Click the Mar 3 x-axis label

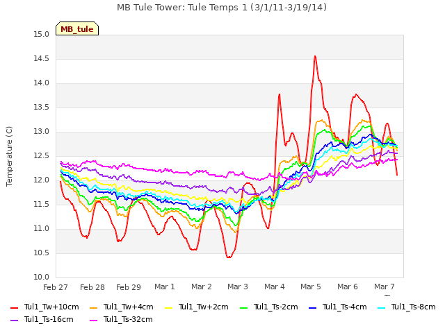click(x=238, y=287)
